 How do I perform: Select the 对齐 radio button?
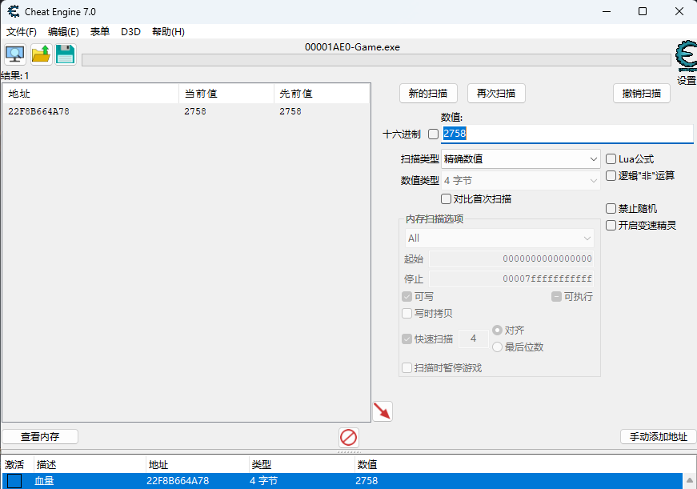pos(498,331)
